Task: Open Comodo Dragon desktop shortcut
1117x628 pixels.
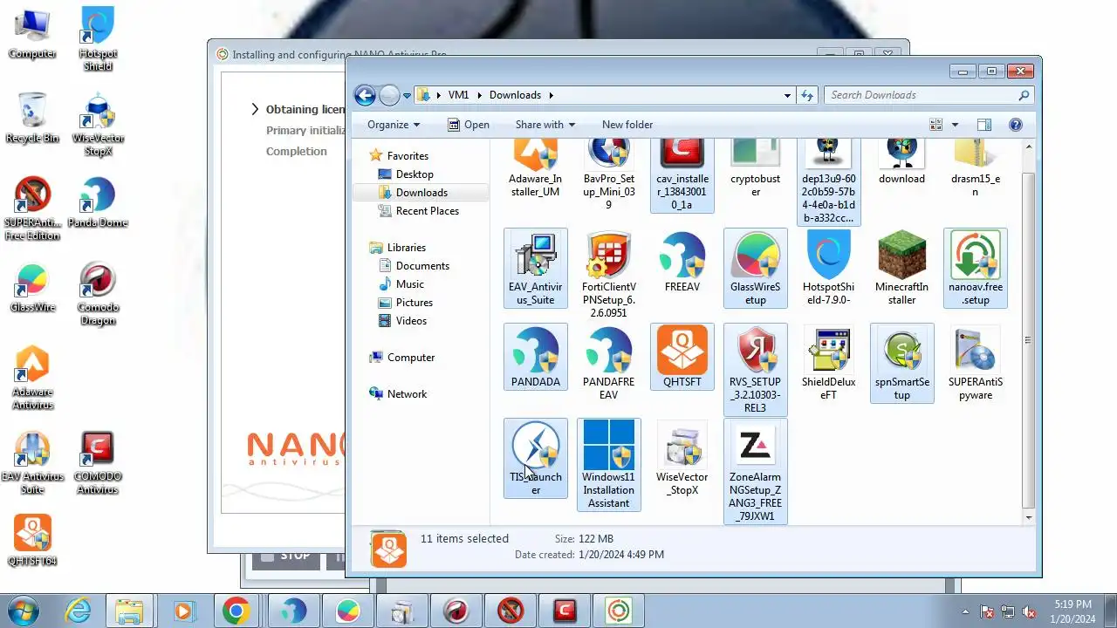Action: (98, 293)
